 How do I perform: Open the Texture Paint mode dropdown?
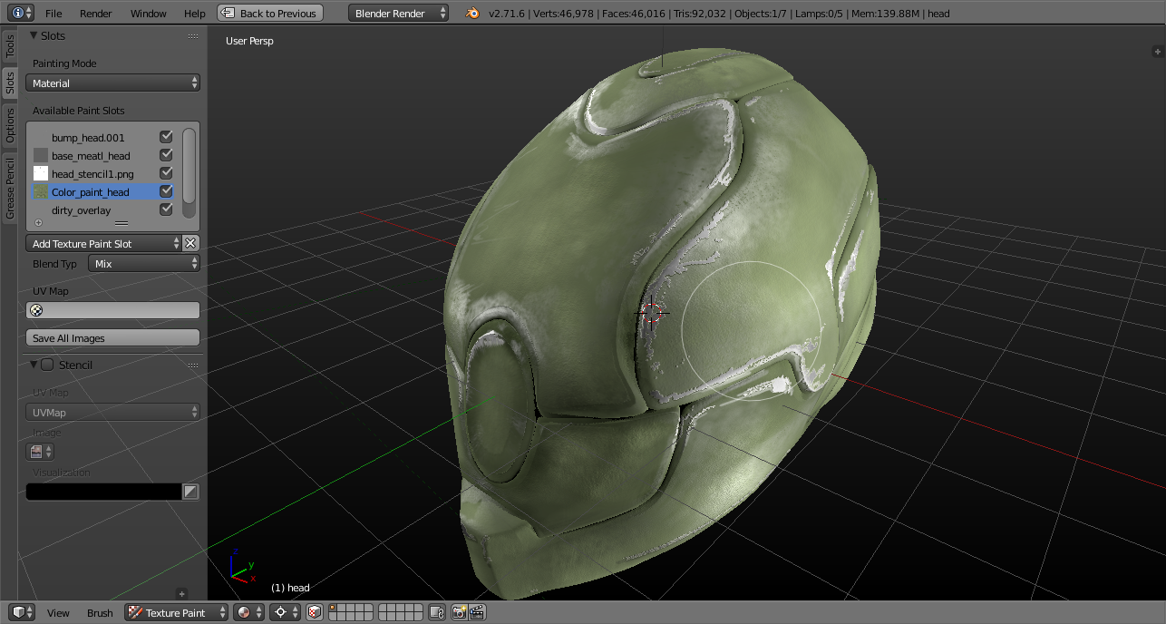coord(176,613)
